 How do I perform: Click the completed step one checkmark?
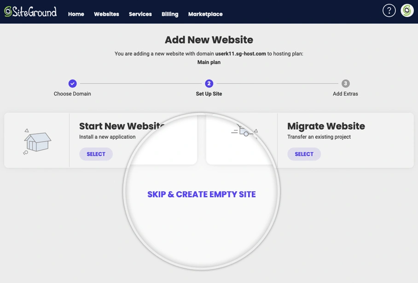(72, 83)
